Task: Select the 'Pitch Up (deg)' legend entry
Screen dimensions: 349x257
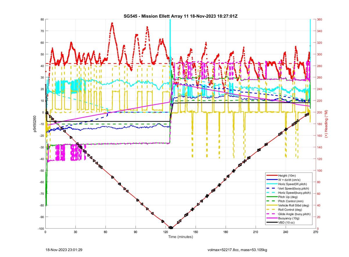Action: (287, 197)
